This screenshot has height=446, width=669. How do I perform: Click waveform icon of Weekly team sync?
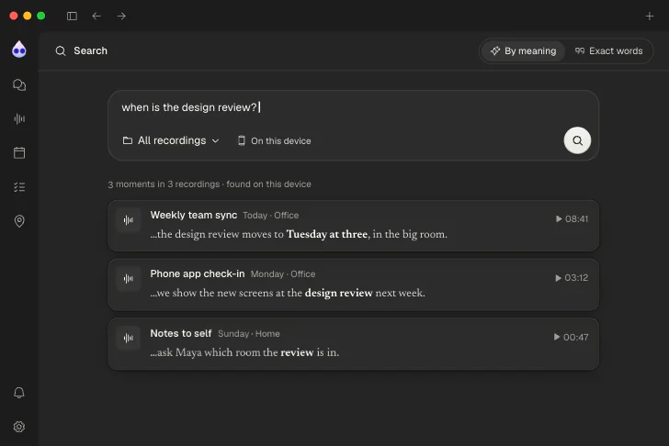(x=129, y=220)
